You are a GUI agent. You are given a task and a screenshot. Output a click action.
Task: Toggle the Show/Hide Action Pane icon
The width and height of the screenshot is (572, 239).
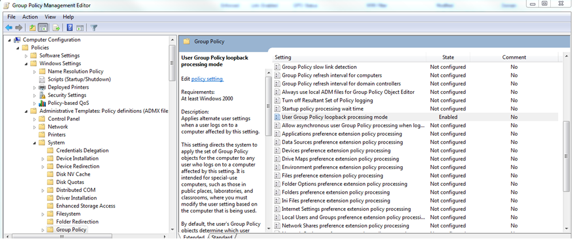pos(80,28)
